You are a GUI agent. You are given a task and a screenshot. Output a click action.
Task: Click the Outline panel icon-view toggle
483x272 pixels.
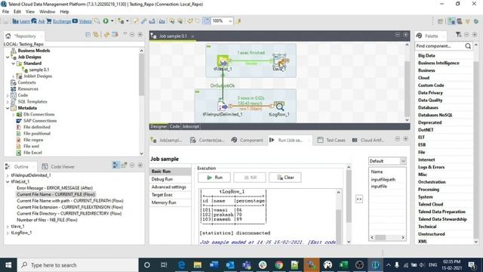(x=115, y=165)
